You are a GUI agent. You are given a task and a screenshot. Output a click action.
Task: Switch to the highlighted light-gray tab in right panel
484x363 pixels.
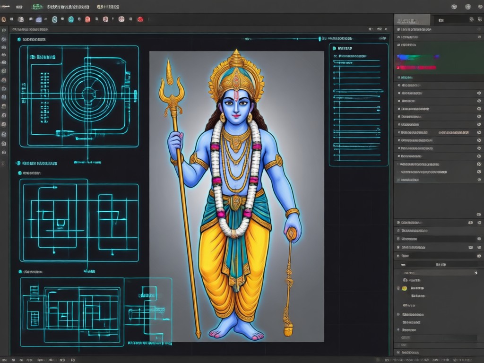(412, 20)
